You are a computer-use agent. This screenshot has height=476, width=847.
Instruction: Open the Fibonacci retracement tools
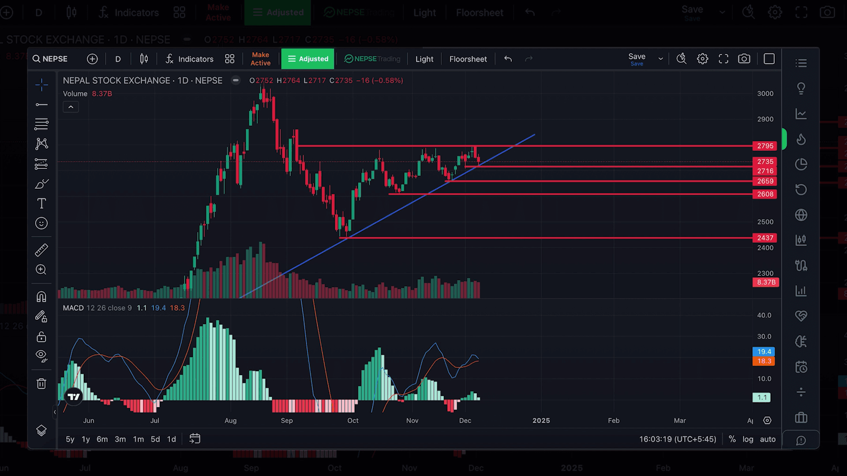click(41, 124)
